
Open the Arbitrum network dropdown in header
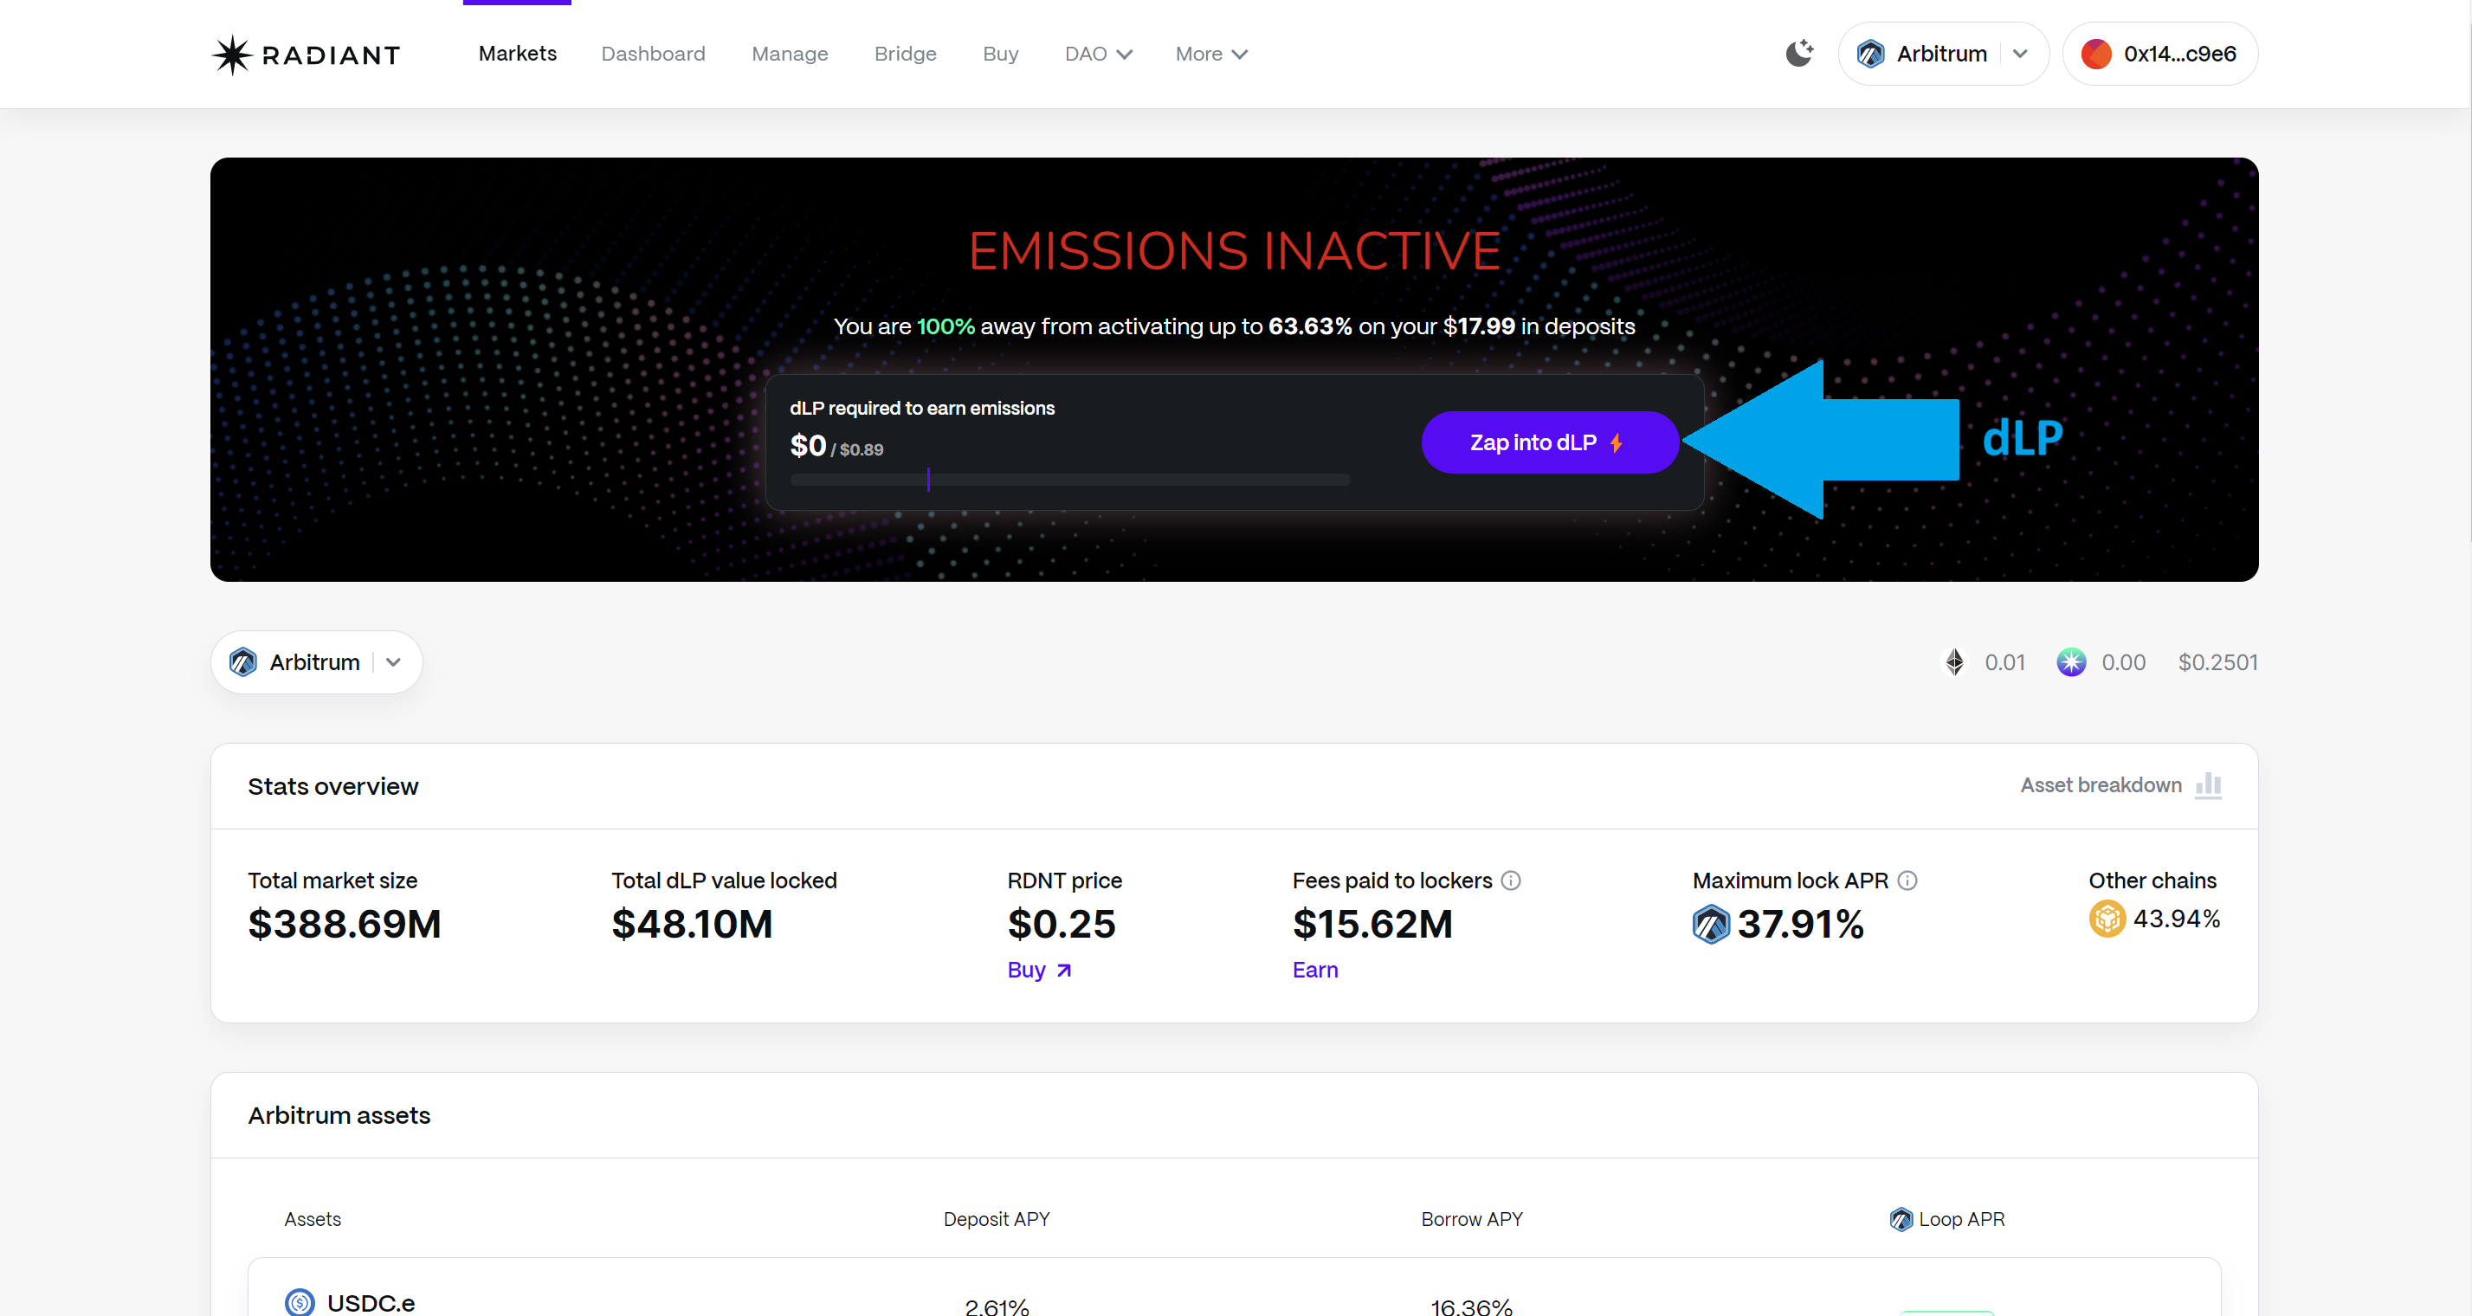2020,54
